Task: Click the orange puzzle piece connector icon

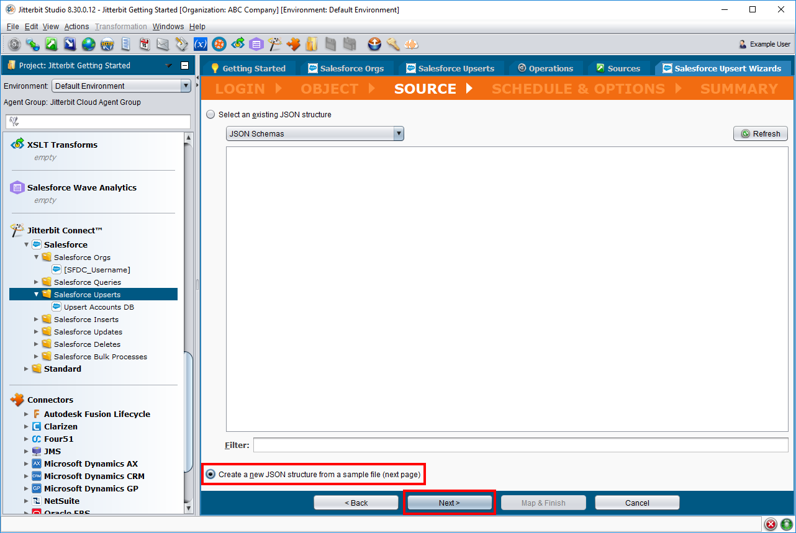Action: [293, 44]
